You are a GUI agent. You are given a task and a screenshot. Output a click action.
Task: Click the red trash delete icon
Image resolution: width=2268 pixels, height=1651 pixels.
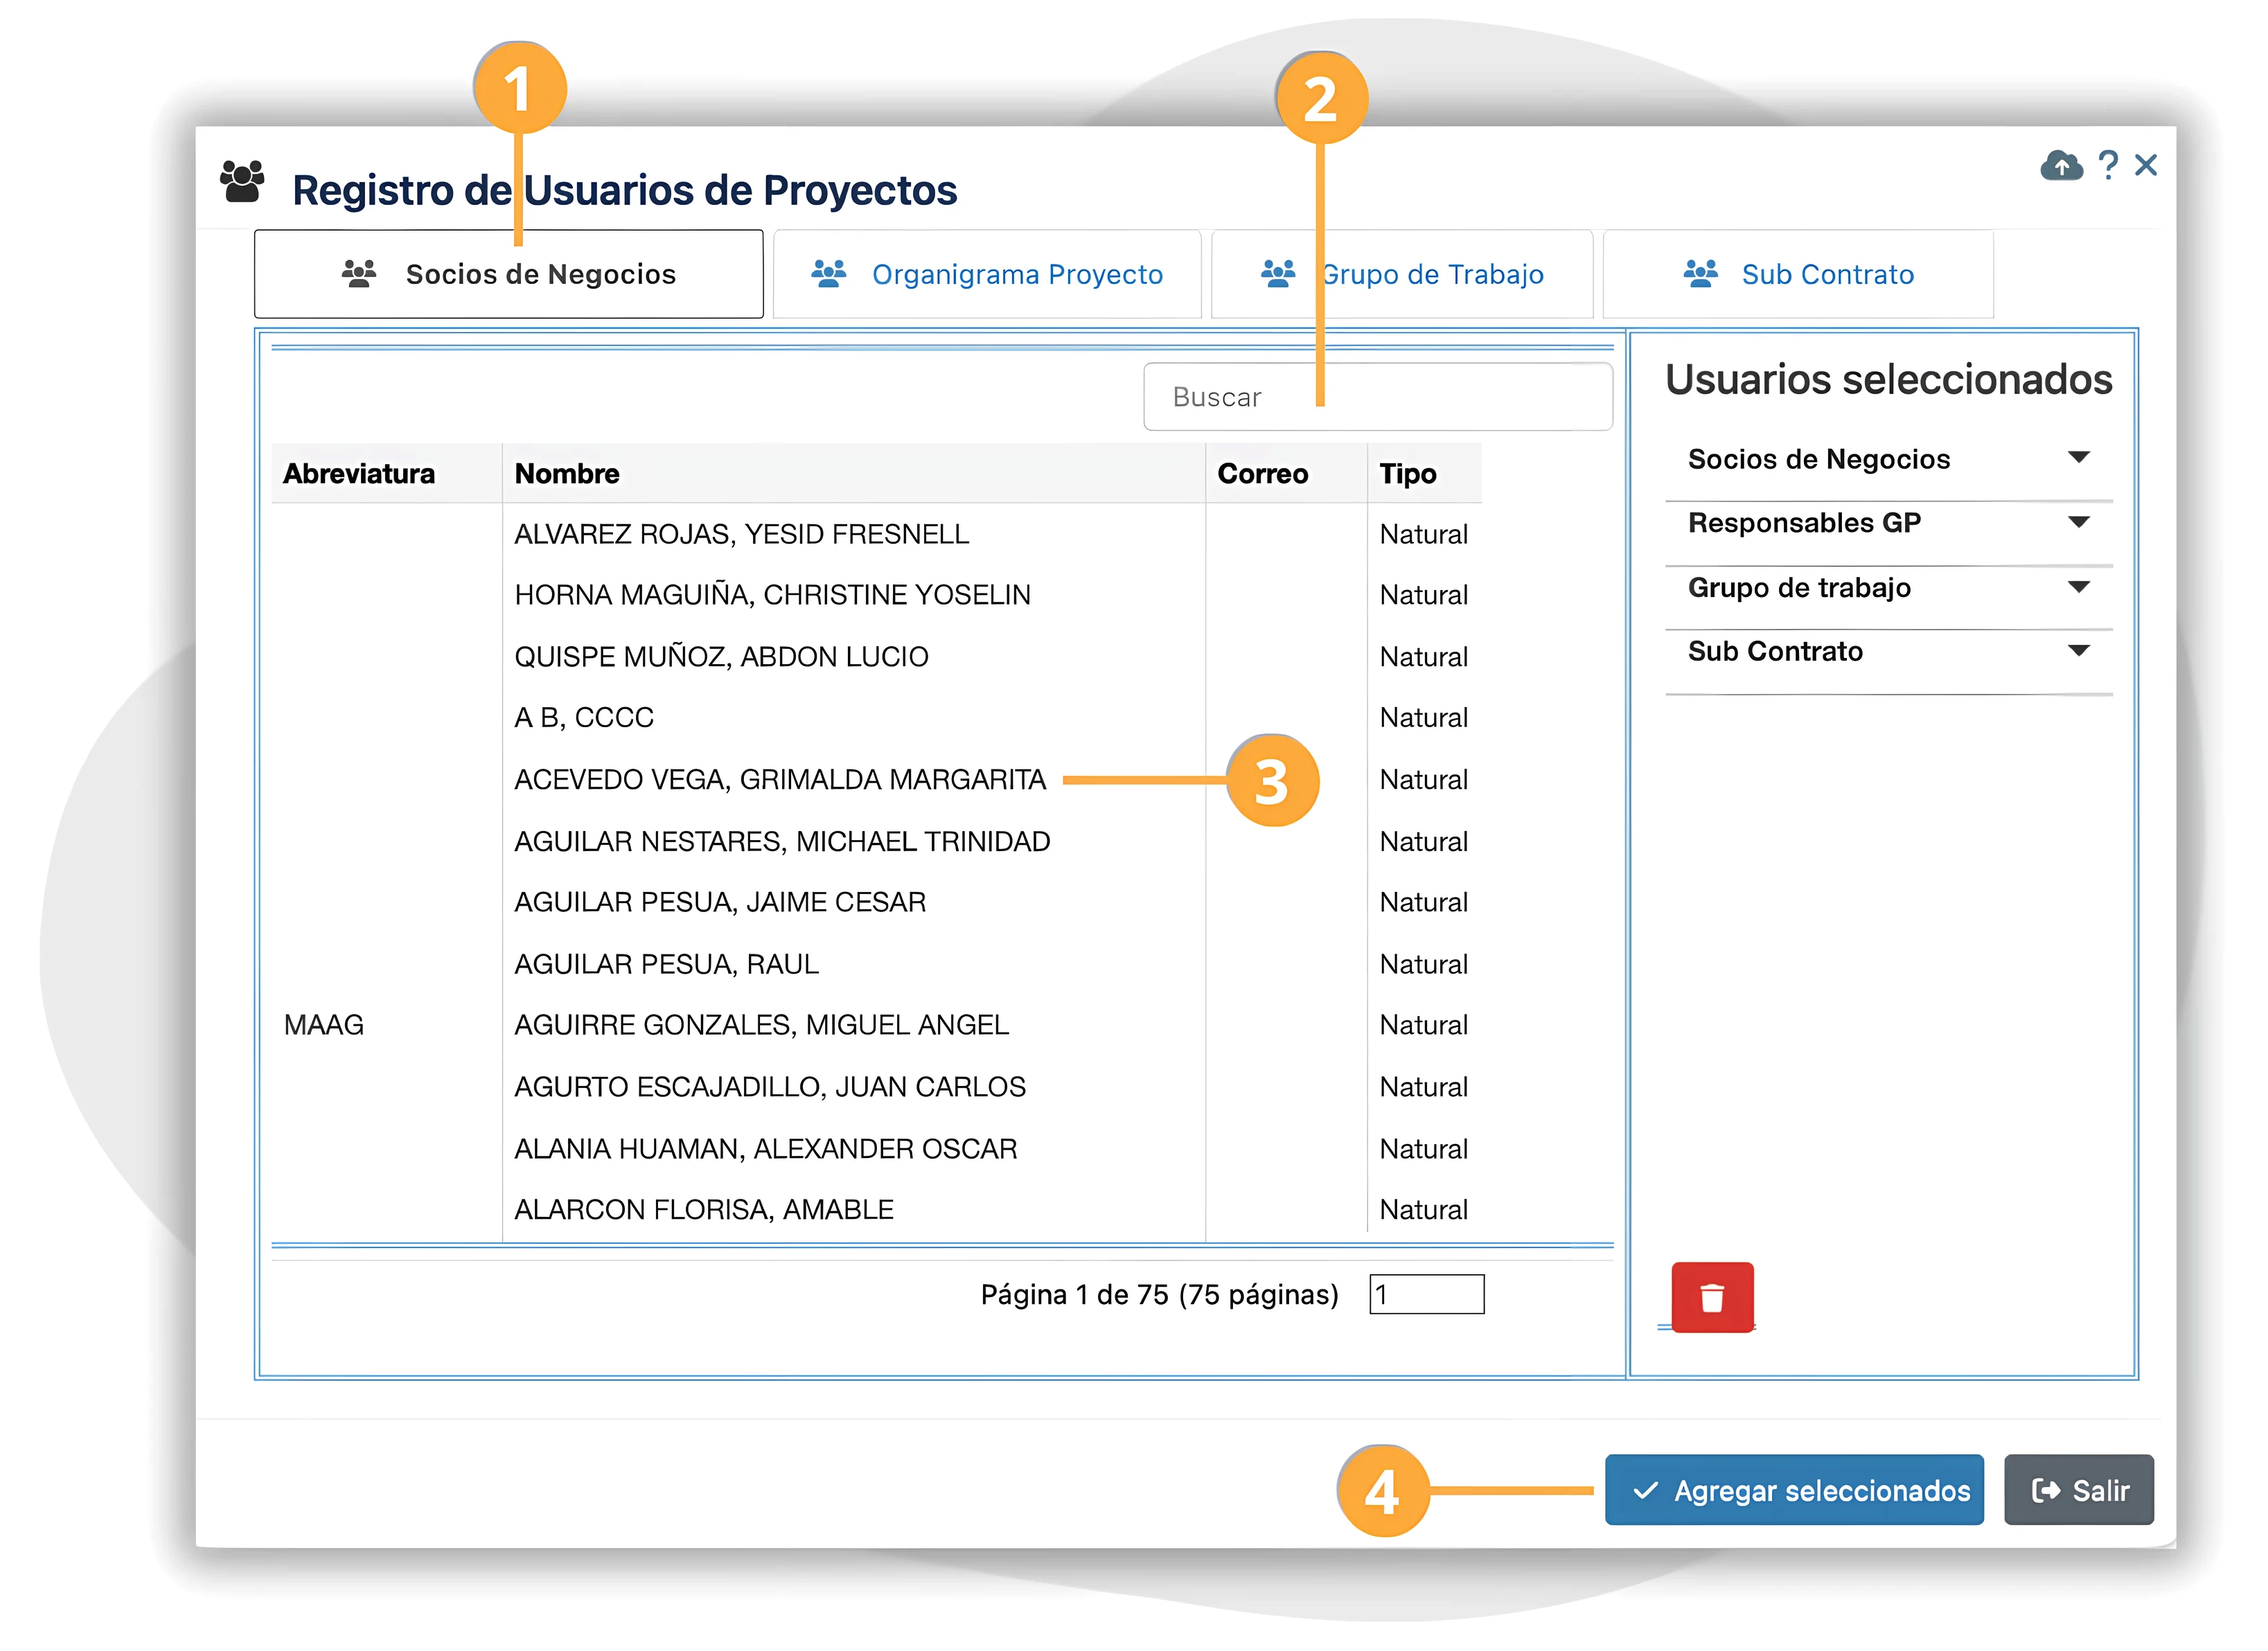pos(1712,1297)
